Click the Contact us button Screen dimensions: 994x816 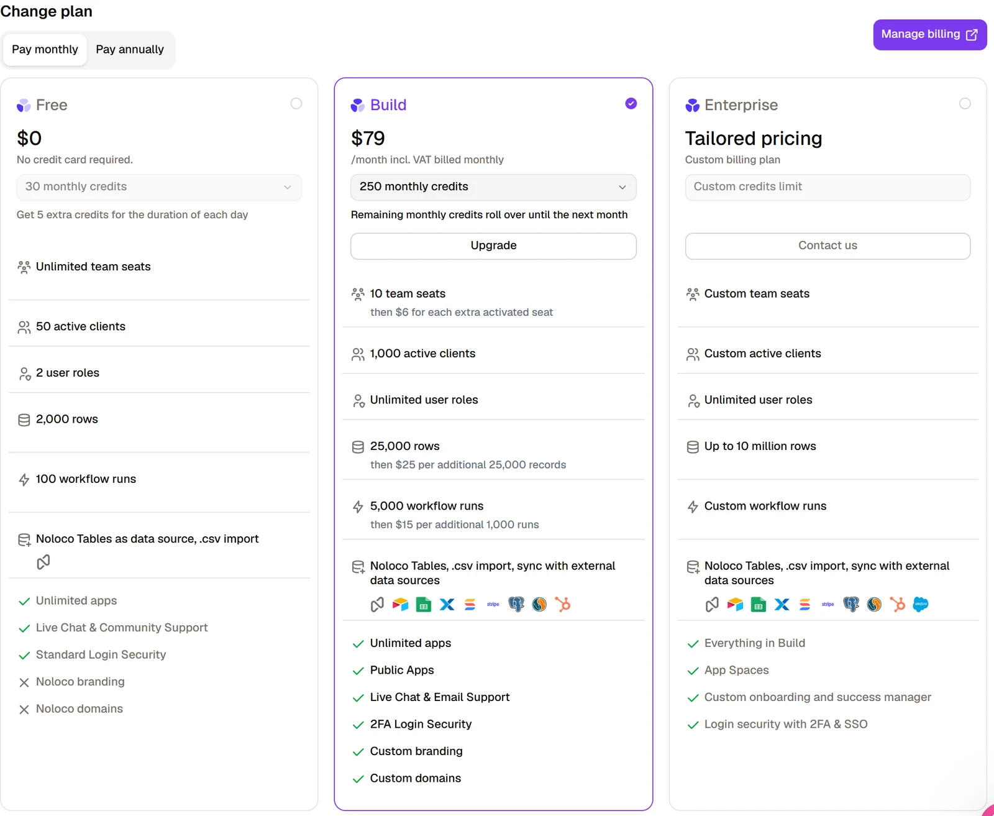tap(828, 246)
